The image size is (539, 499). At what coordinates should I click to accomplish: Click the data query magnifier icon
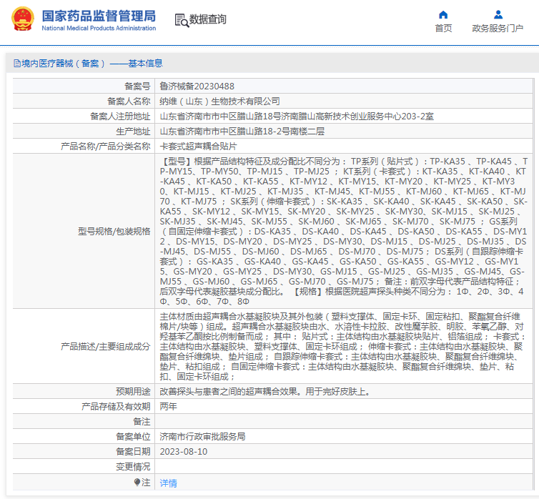point(182,20)
